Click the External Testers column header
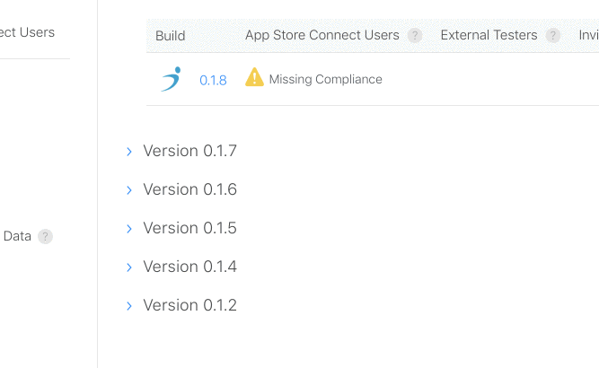Screen dimensions: 599x368 point(489,35)
